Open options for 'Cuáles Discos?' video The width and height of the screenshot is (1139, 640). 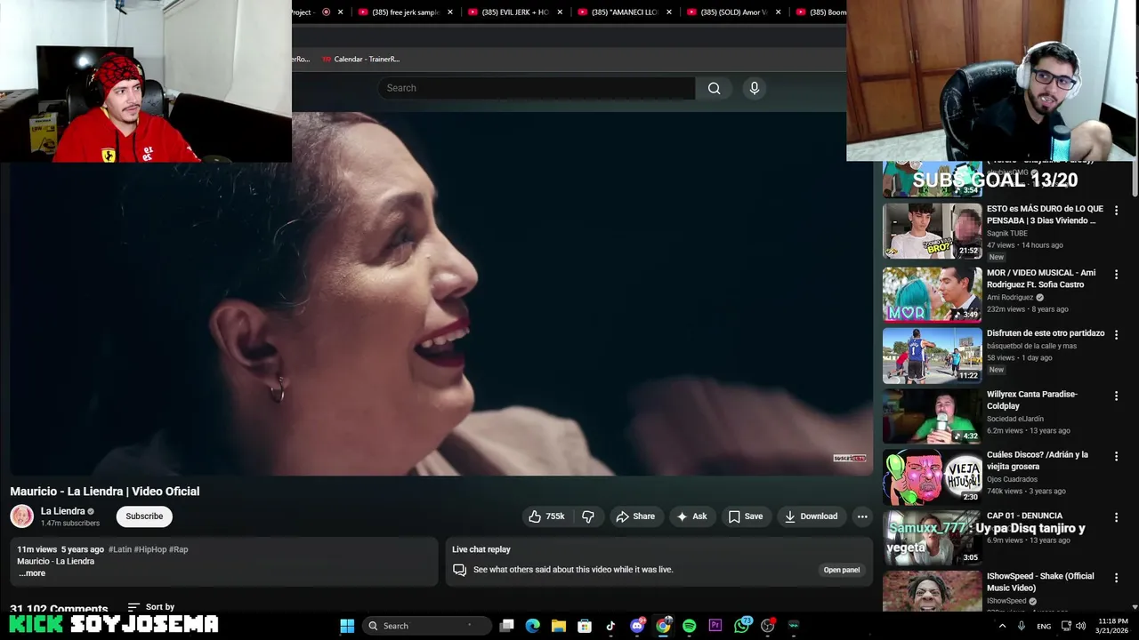1116,456
